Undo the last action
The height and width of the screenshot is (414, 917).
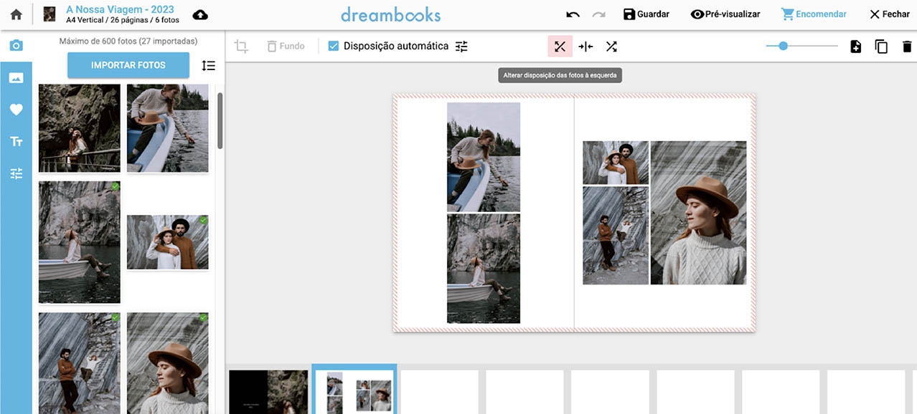(573, 14)
